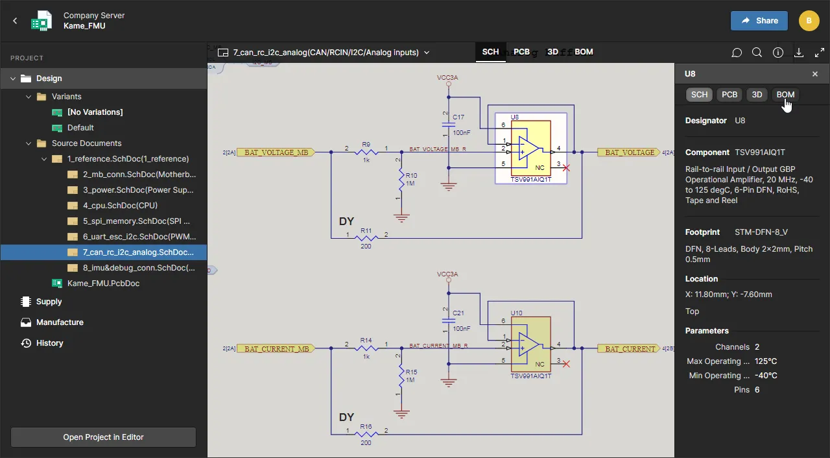
Task: Switch to the BOM view tab
Action: coord(584,52)
